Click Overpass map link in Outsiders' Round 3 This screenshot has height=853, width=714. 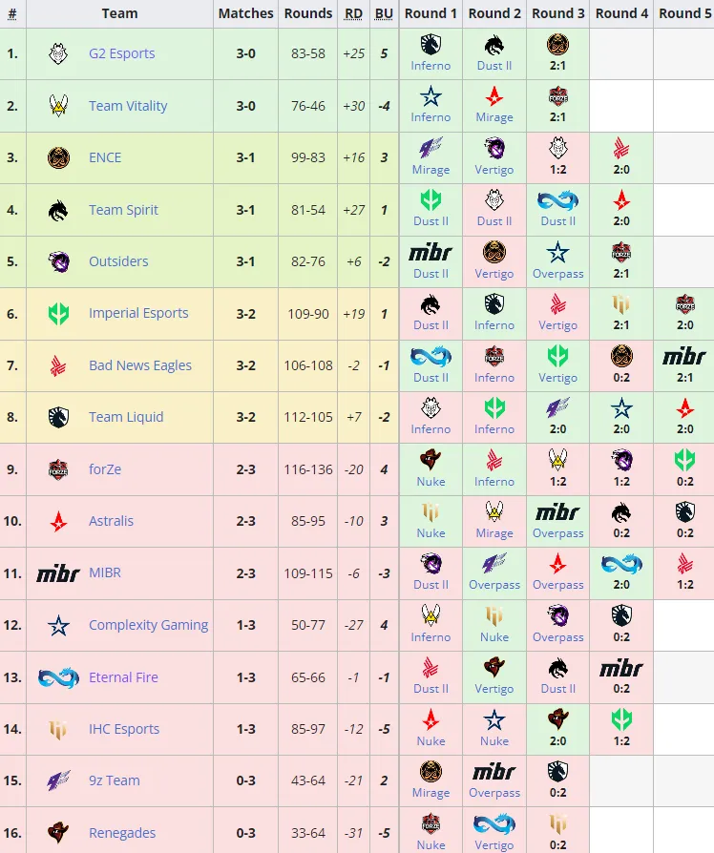click(557, 274)
